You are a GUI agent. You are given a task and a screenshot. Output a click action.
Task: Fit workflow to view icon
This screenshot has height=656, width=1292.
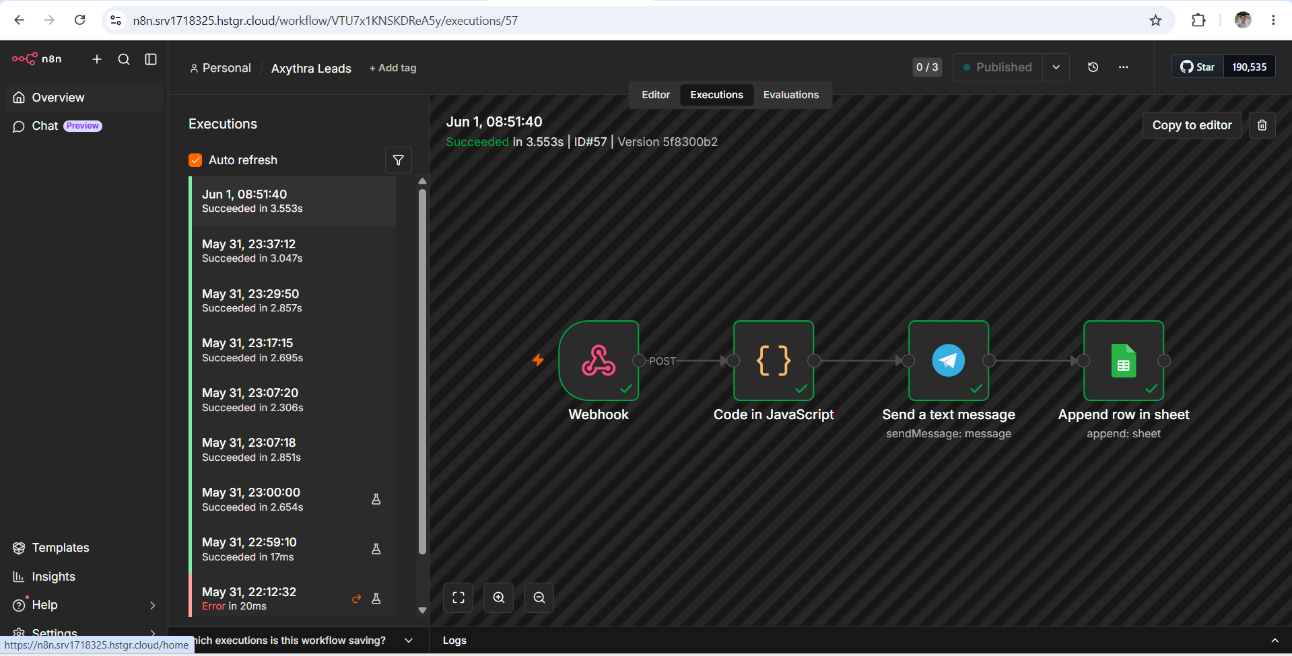click(458, 597)
